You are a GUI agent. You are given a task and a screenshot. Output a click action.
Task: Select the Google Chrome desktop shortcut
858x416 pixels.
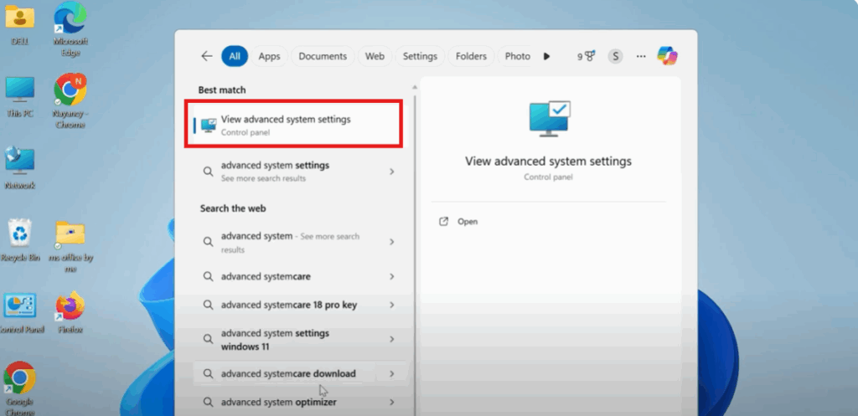pos(20,388)
